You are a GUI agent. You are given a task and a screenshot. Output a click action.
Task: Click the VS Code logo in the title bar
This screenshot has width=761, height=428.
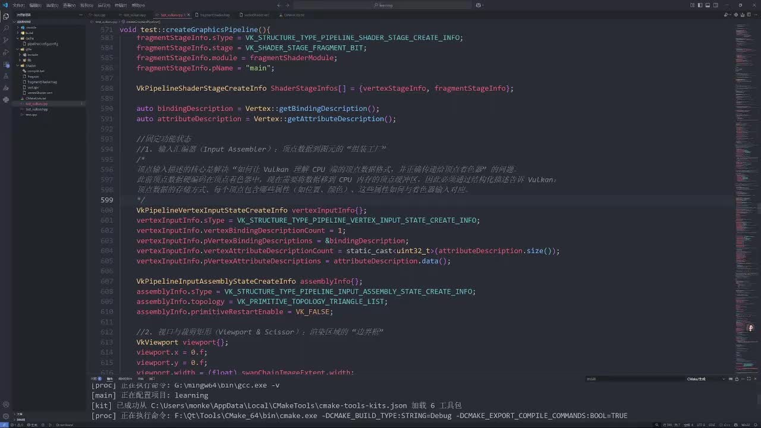tap(6, 5)
